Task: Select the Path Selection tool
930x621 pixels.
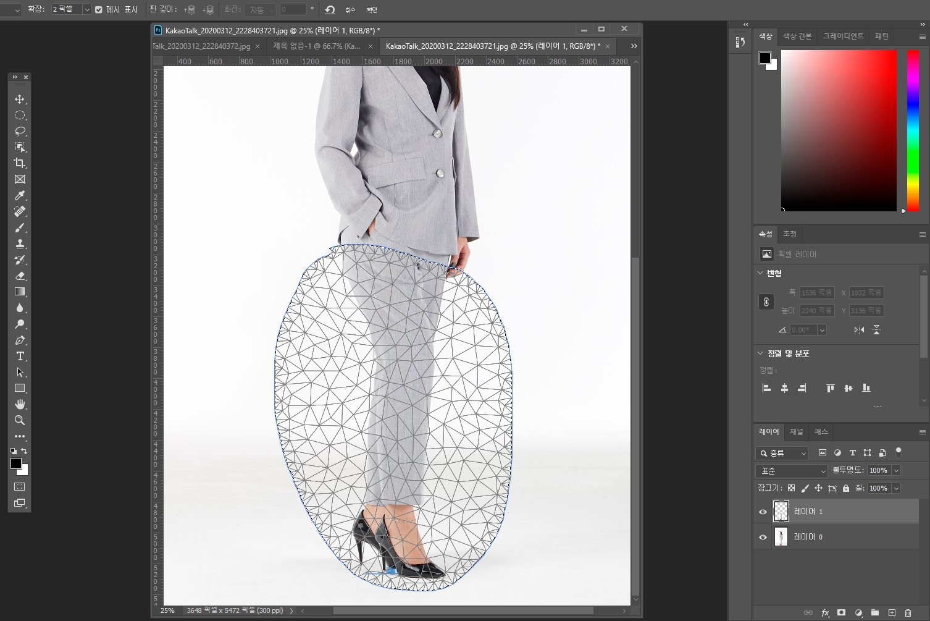Action: click(20, 372)
